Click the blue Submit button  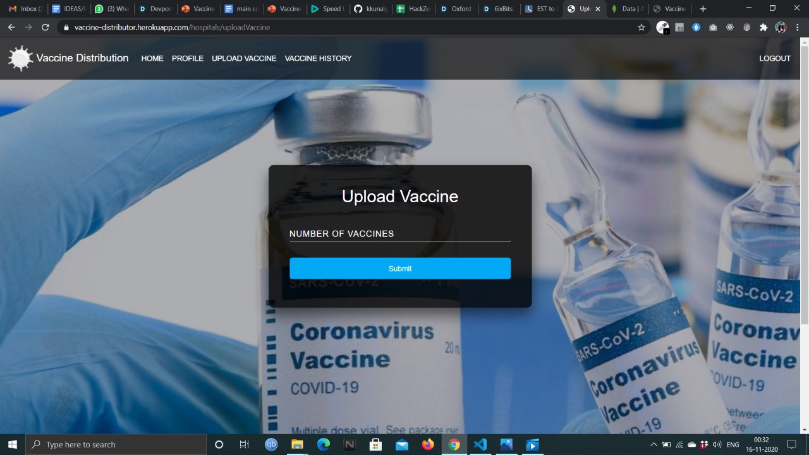click(400, 269)
